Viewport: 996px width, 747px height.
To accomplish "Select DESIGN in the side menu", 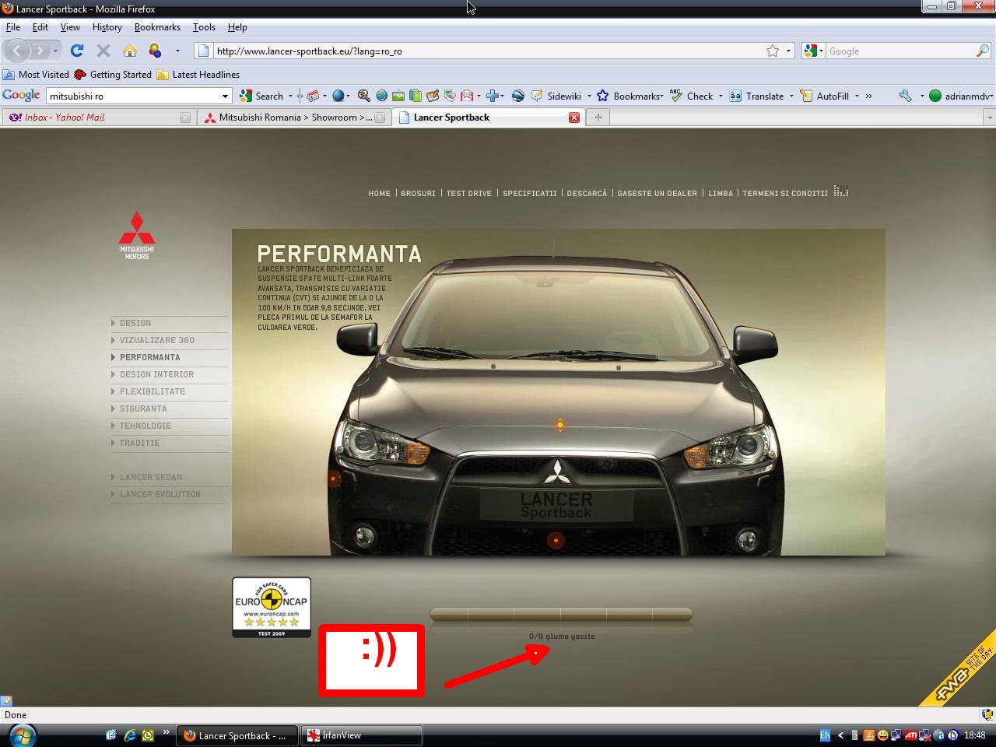I will tap(135, 323).
